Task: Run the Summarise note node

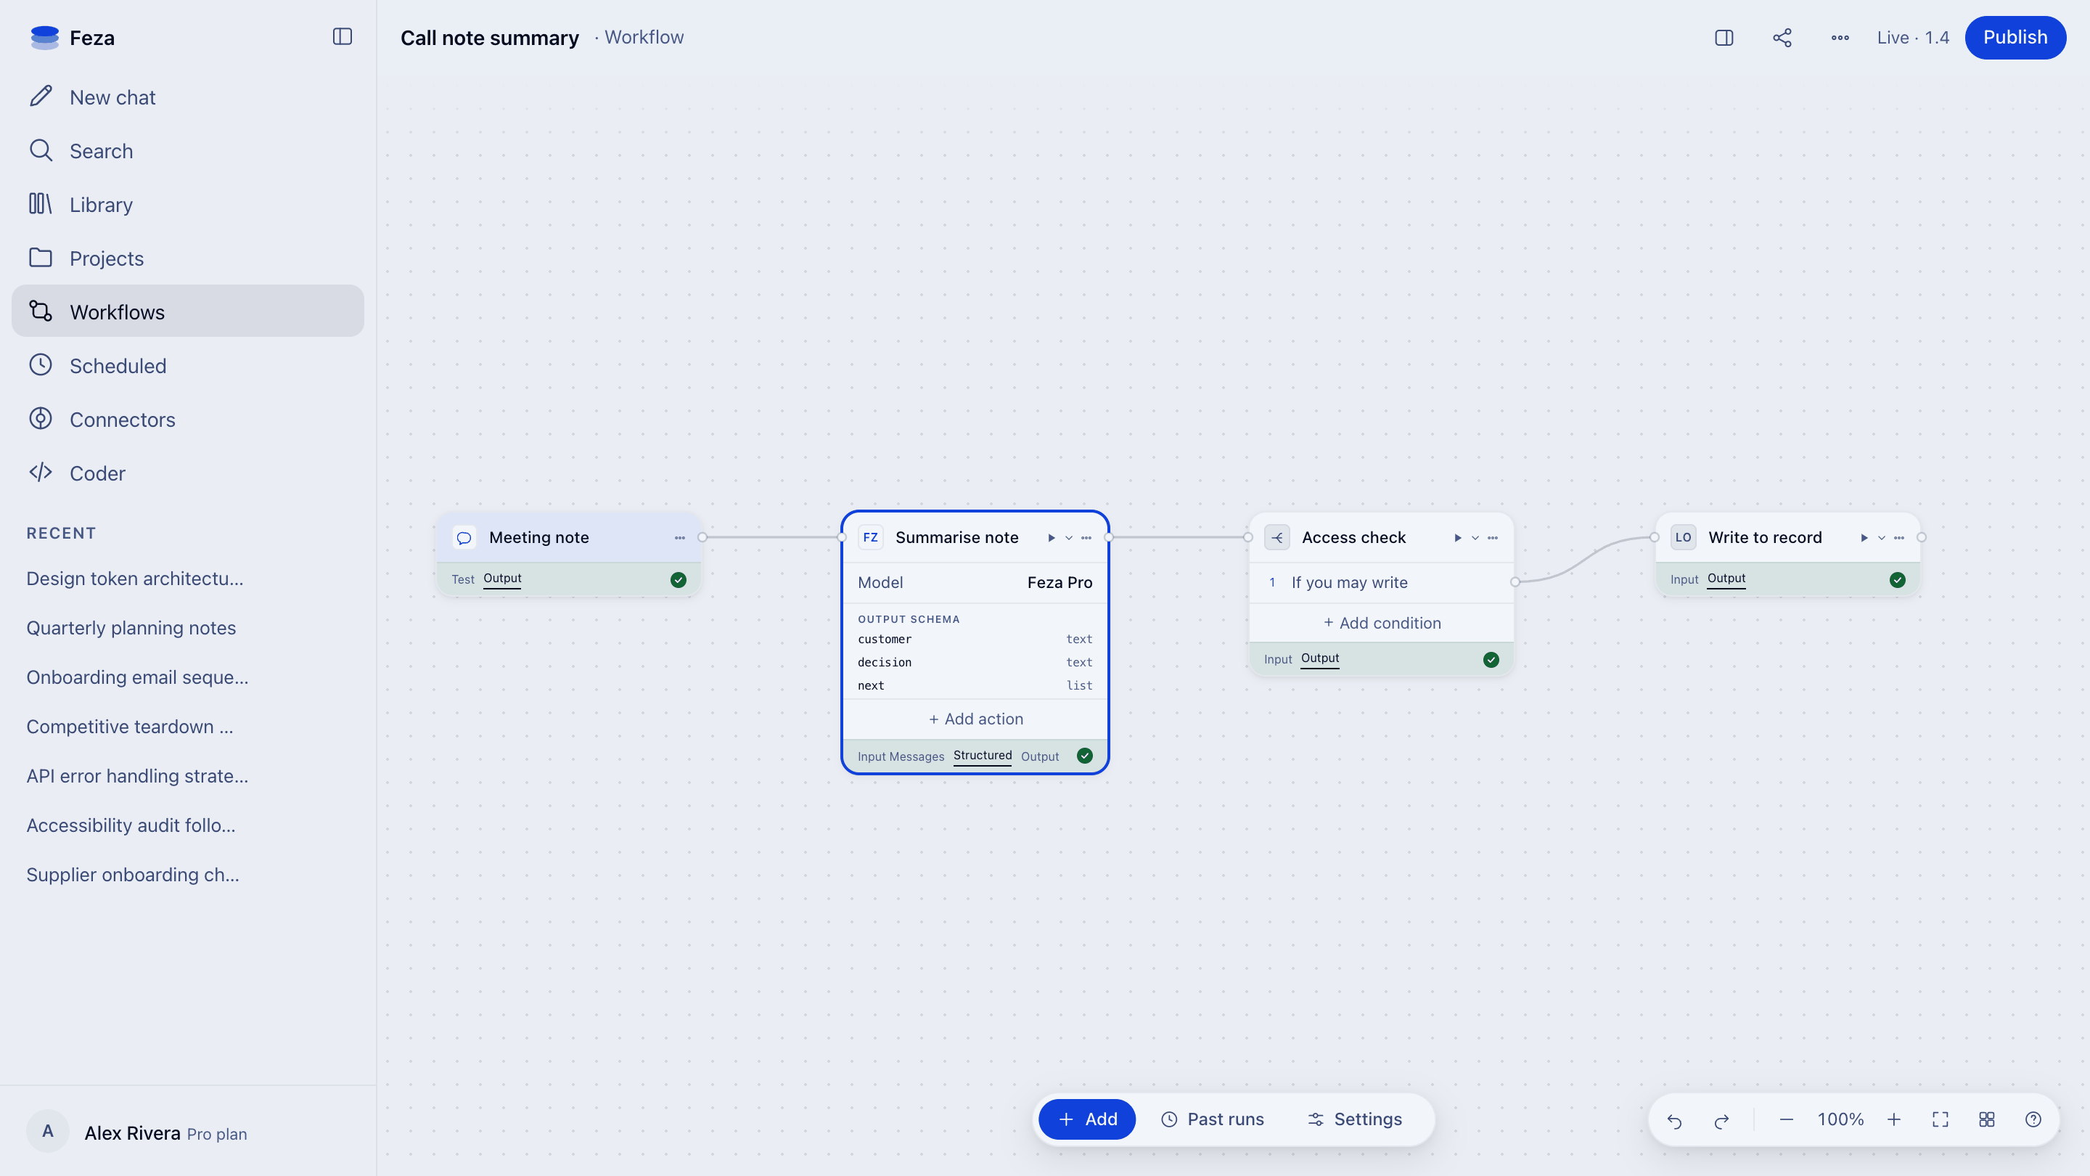Action: tap(1052, 537)
